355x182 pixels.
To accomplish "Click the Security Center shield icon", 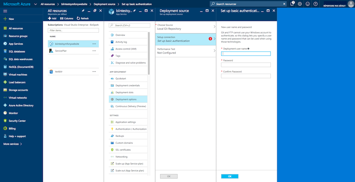I will pos(5,121).
